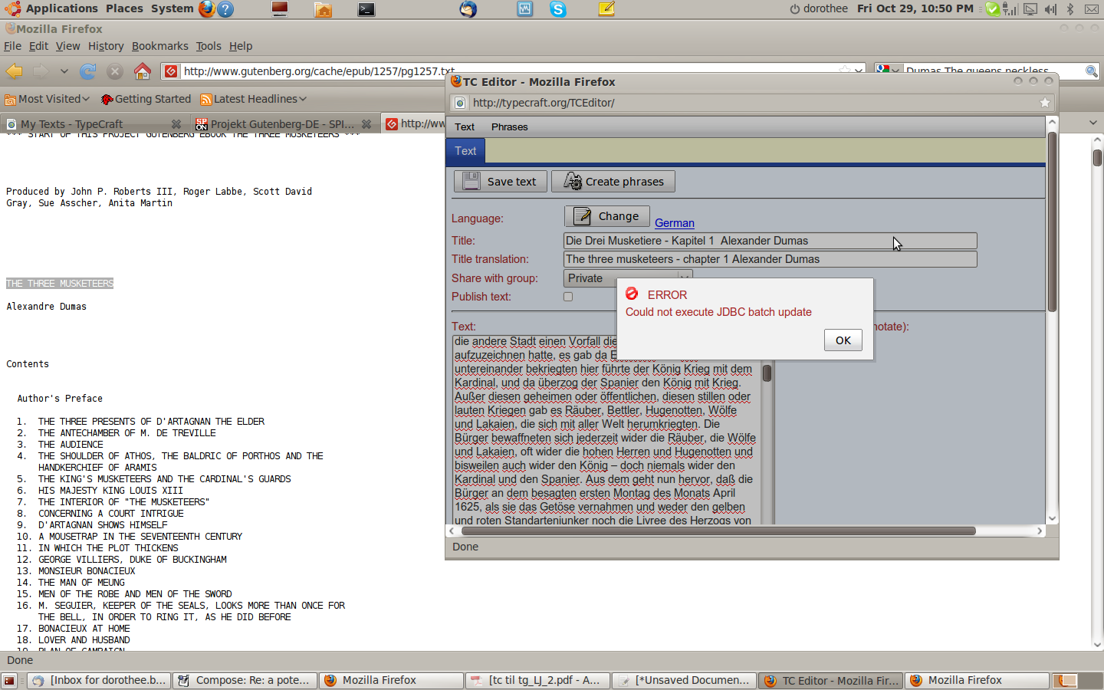Screen dimensions: 1104x690
Task: Switch to Inbox for dorothee taskbar window
Action: click(99, 681)
